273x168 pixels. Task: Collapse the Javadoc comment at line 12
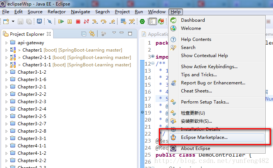click(153, 63)
